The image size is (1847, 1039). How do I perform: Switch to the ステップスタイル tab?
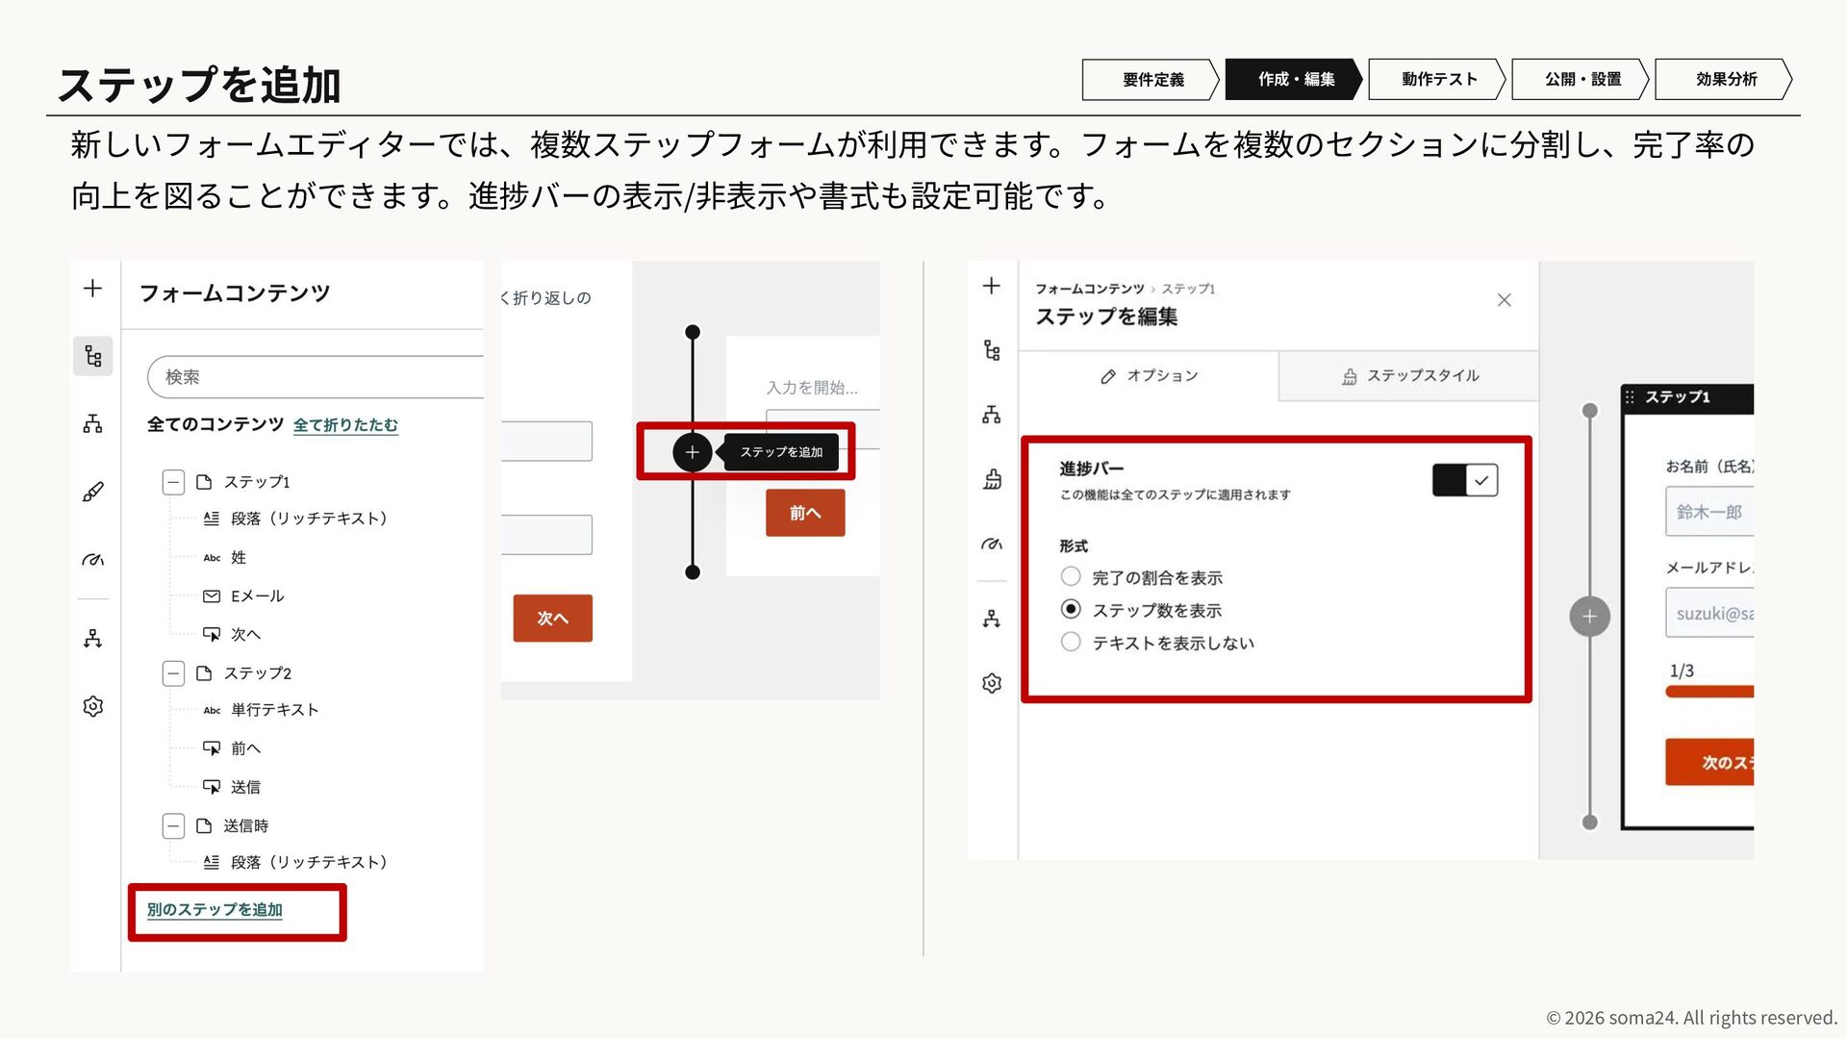click(x=1409, y=376)
